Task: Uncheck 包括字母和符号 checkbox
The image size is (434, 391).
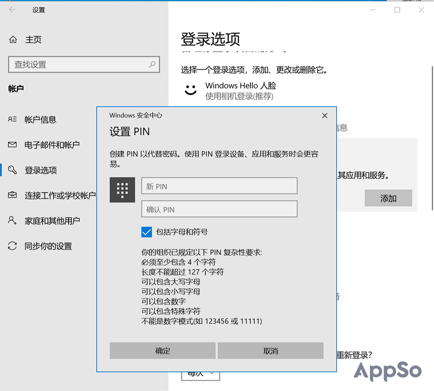Action: [146, 232]
